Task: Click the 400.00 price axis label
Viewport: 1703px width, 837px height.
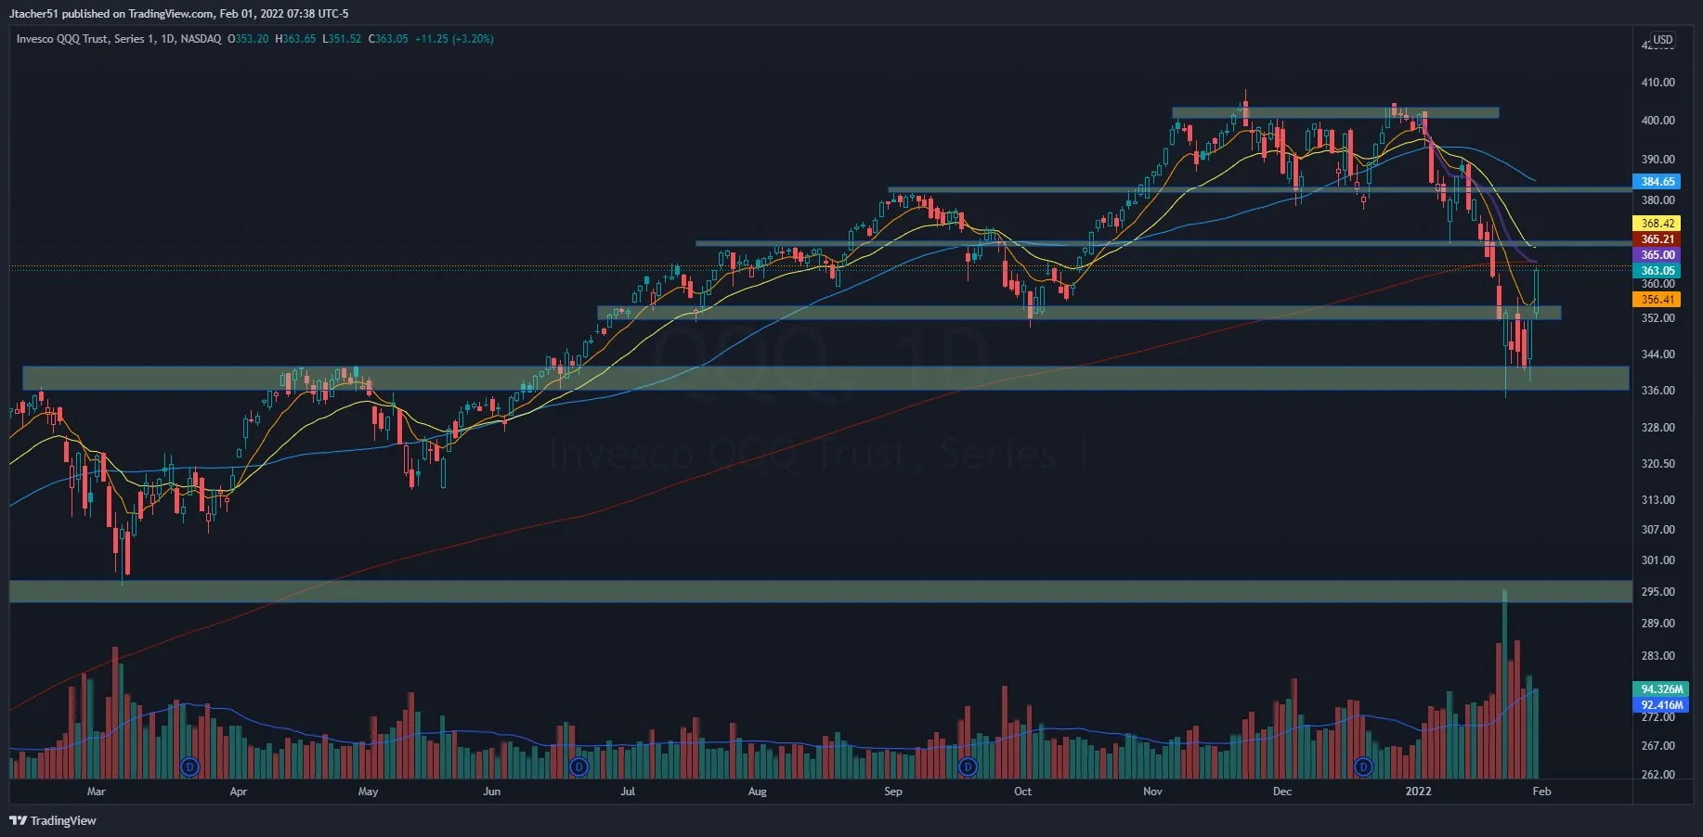Action: coord(1657,121)
